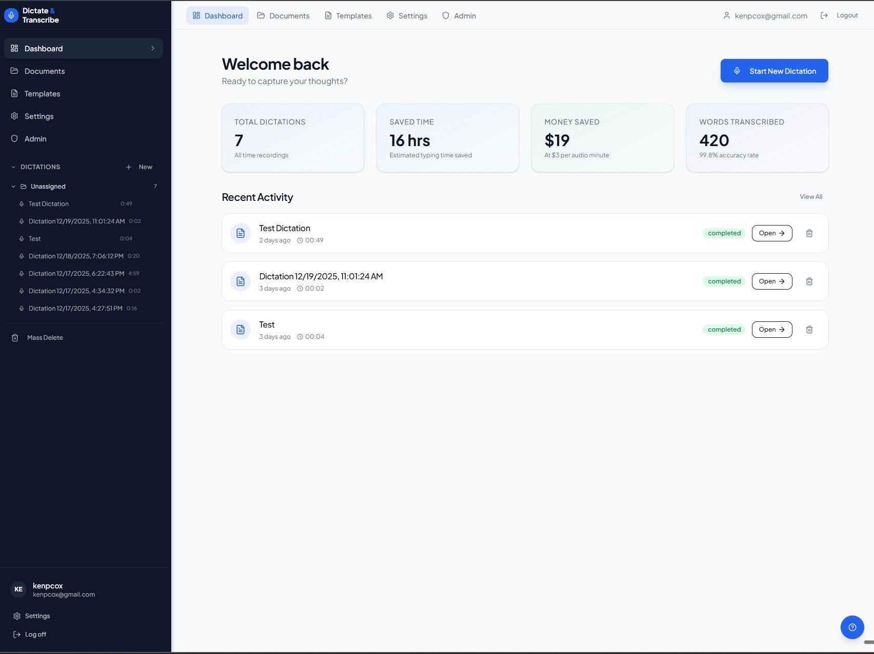
Task: Click the KE user avatar in sidebar footer
Action: pos(18,589)
